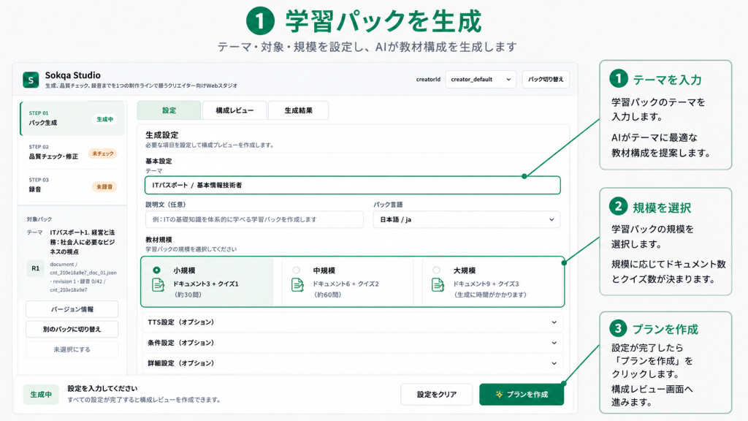Screen dimensions: 748x421
Task: Open the creator_default dropdown
Action: click(481, 79)
